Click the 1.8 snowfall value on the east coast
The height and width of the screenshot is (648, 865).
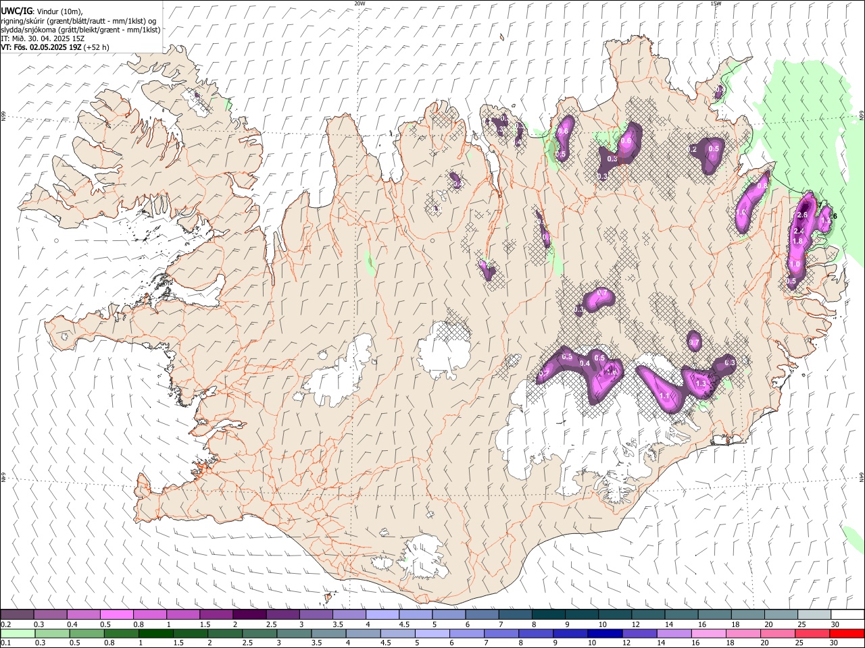797,241
